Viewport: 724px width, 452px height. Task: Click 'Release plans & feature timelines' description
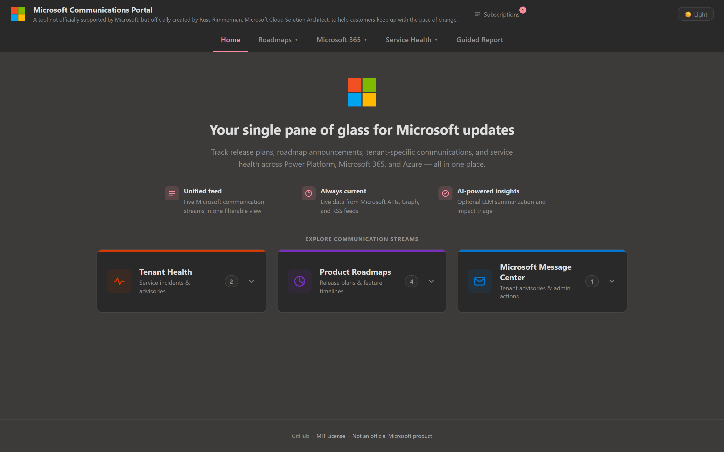(351, 287)
